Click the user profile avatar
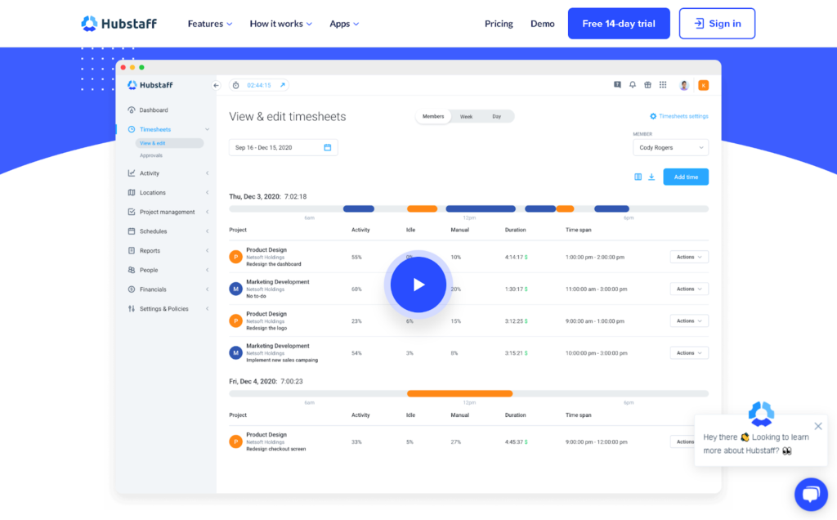This screenshot has width=837, height=520. [684, 85]
